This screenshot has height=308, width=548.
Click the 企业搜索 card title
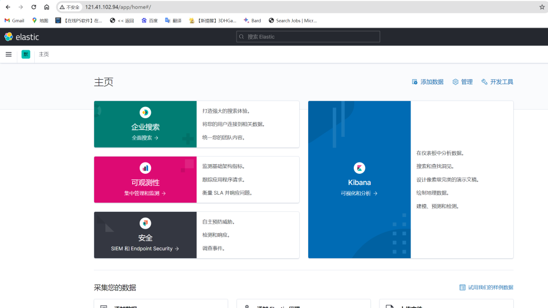point(146,127)
